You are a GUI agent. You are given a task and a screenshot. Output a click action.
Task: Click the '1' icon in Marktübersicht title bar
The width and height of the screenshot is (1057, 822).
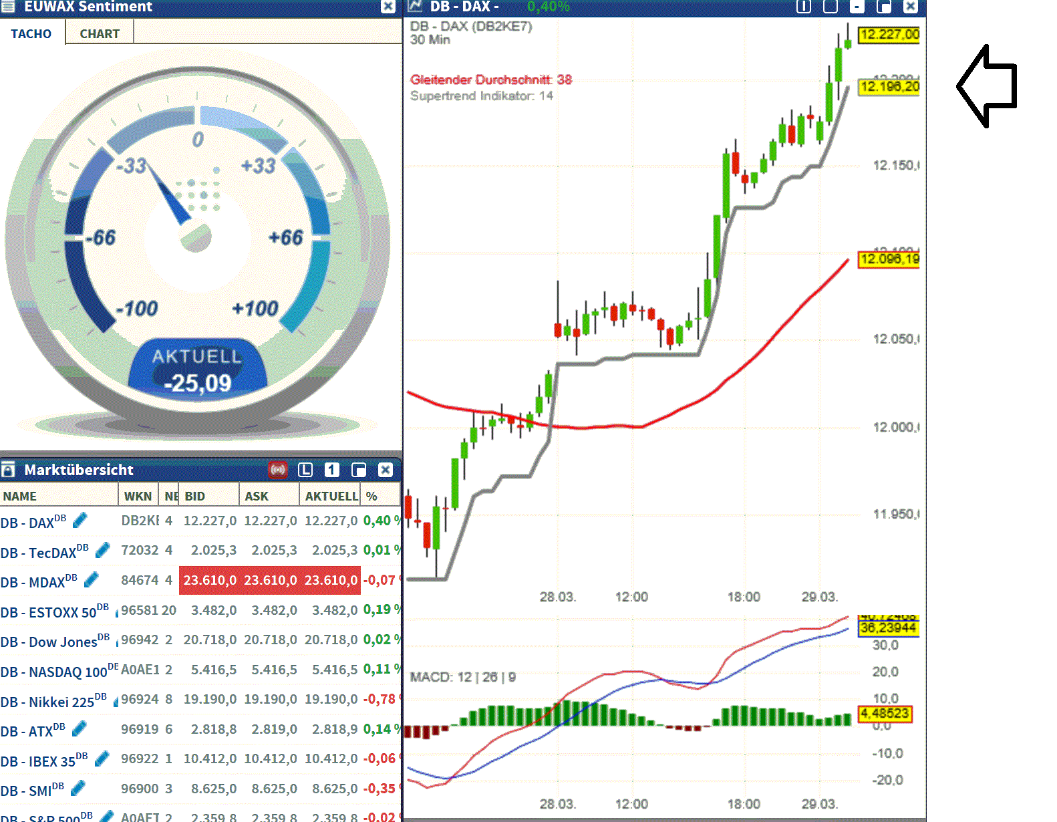332,470
